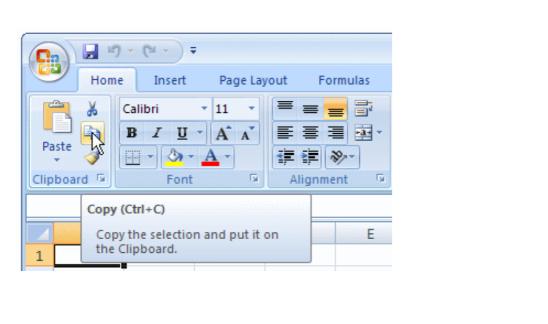
Task: Enable Center horizontal alignment
Action: [x=310, y=133]
